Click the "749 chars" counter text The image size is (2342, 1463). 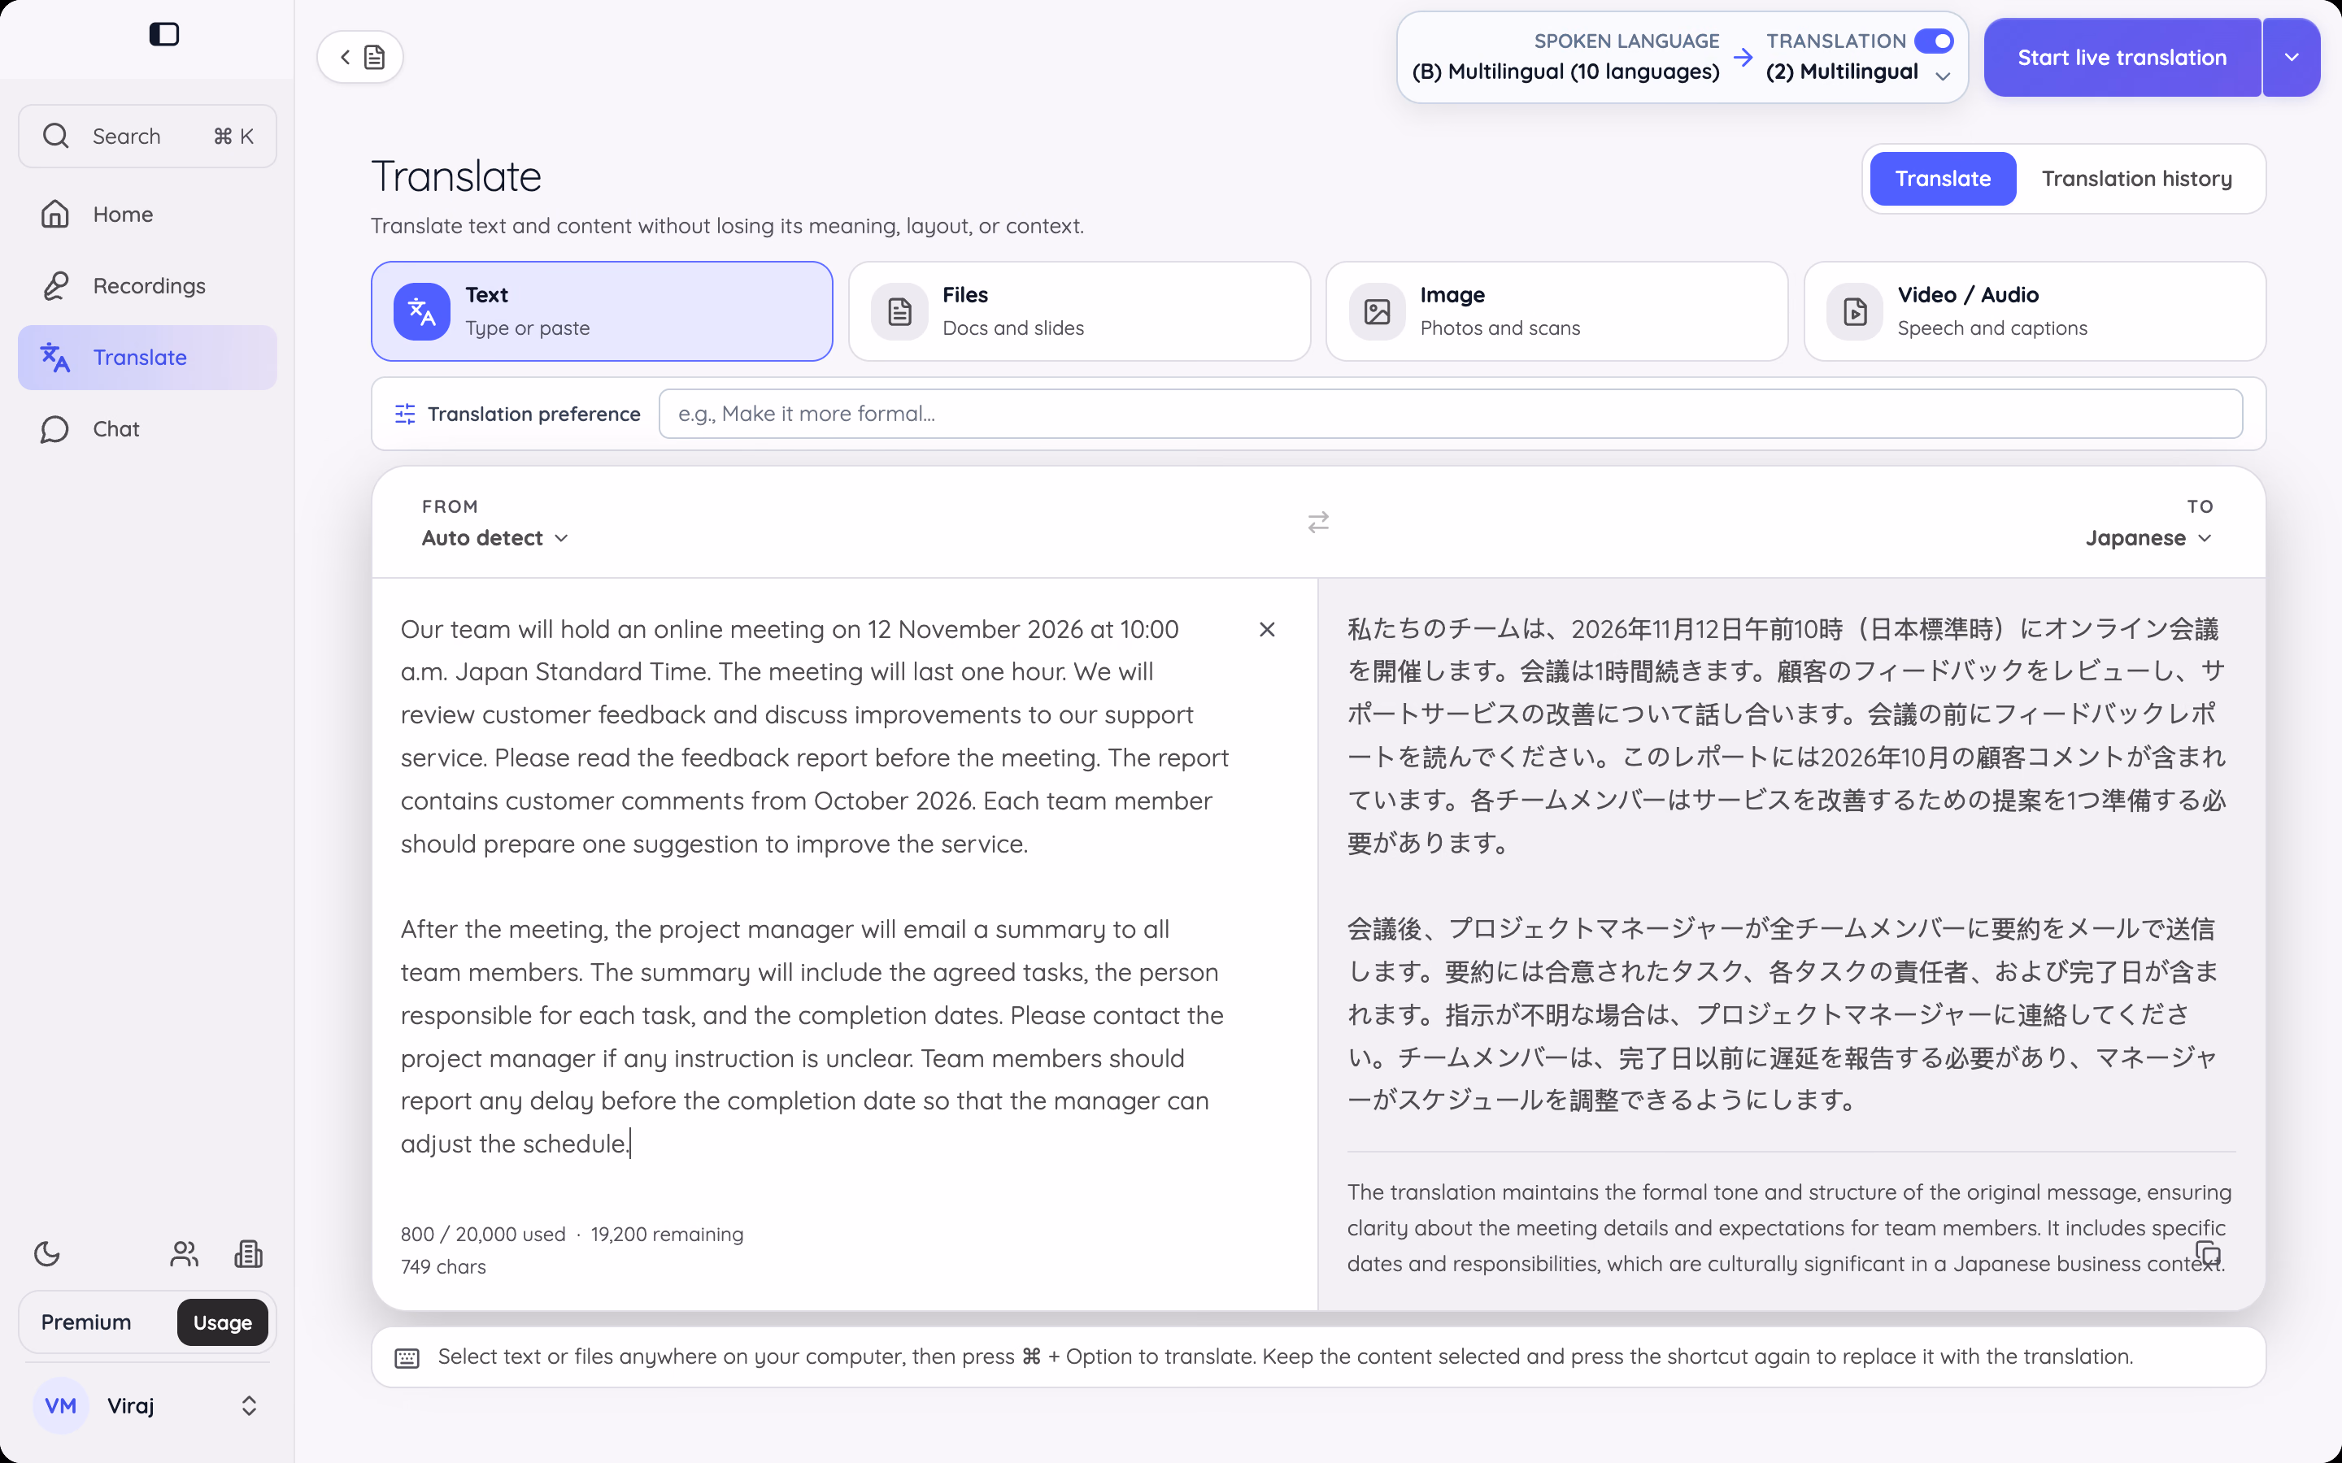tap(443, 1266)
